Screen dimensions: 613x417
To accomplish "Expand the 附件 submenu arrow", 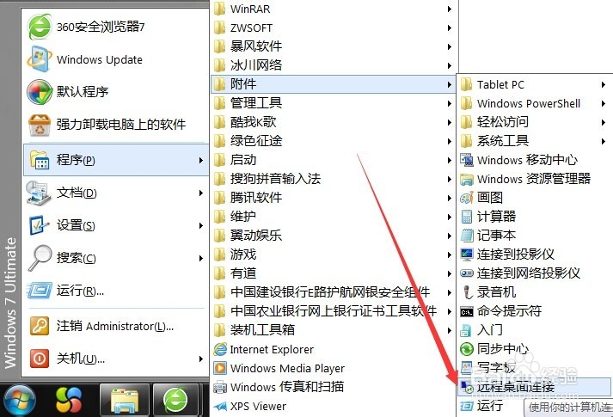I will coord(450,84).
